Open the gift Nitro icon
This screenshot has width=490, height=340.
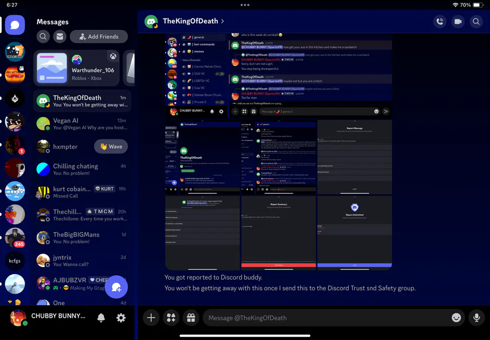pyautogui.click(x=191, y=318)
